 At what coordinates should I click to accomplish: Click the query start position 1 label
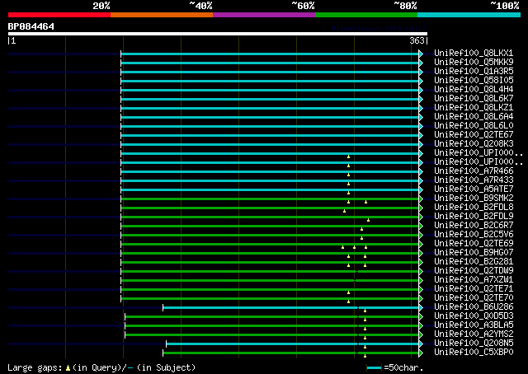point(13,40)
